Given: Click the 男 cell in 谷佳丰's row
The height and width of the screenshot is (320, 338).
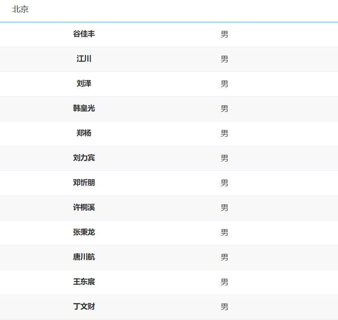Looking at the screenshot, I should 224,34.
